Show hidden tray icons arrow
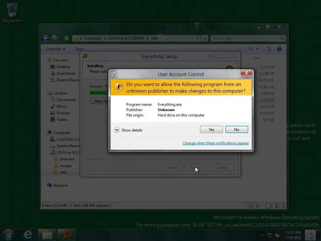The width and height of the screenshot is (321, 241). [x=262, y=235]
